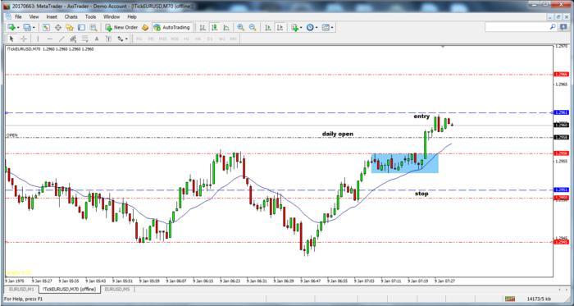Zoom in on the chart
The image size is (574, 306).
(240, 27)
